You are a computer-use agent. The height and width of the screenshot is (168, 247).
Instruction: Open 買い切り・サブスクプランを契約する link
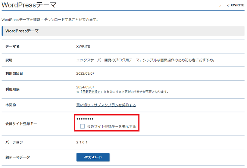coord(106,105)
